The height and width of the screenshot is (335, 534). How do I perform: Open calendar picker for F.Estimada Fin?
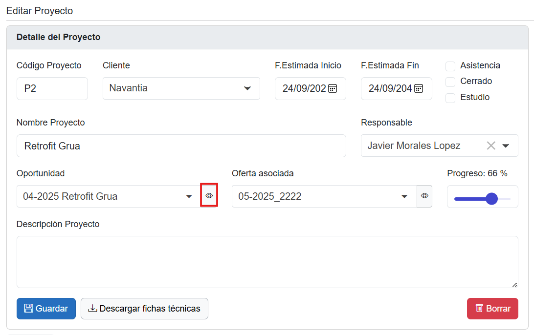coord(419,88)
